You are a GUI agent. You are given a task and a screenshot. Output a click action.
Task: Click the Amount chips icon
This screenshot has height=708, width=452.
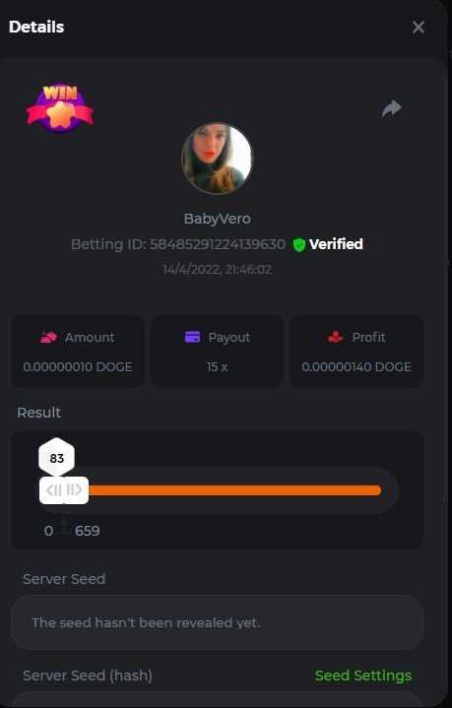point(49,337)
